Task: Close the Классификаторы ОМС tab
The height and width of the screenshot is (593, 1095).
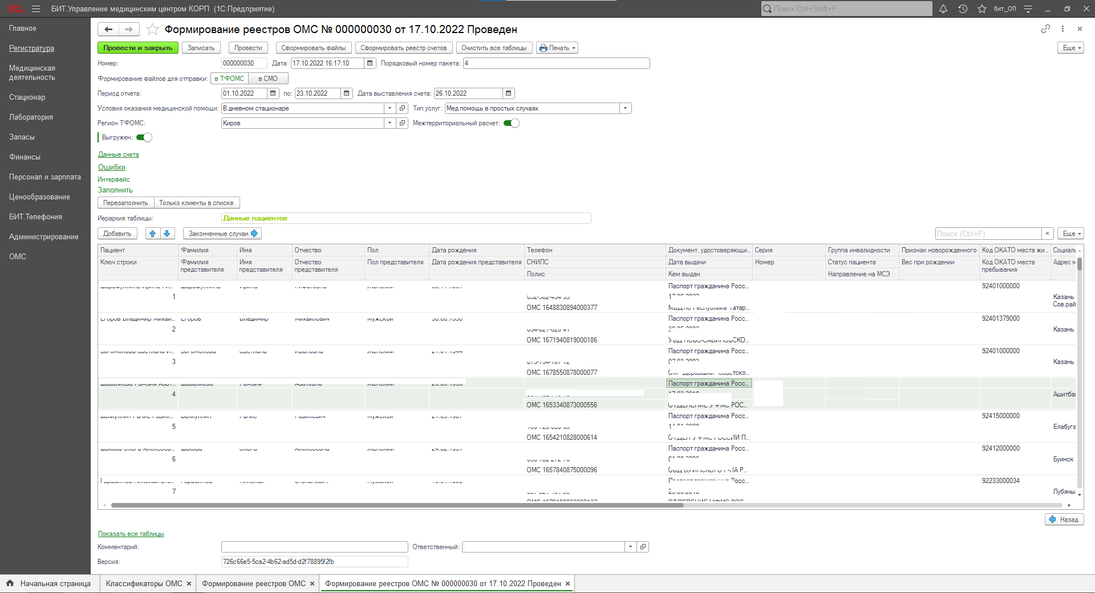Action: tap(189, 584)
